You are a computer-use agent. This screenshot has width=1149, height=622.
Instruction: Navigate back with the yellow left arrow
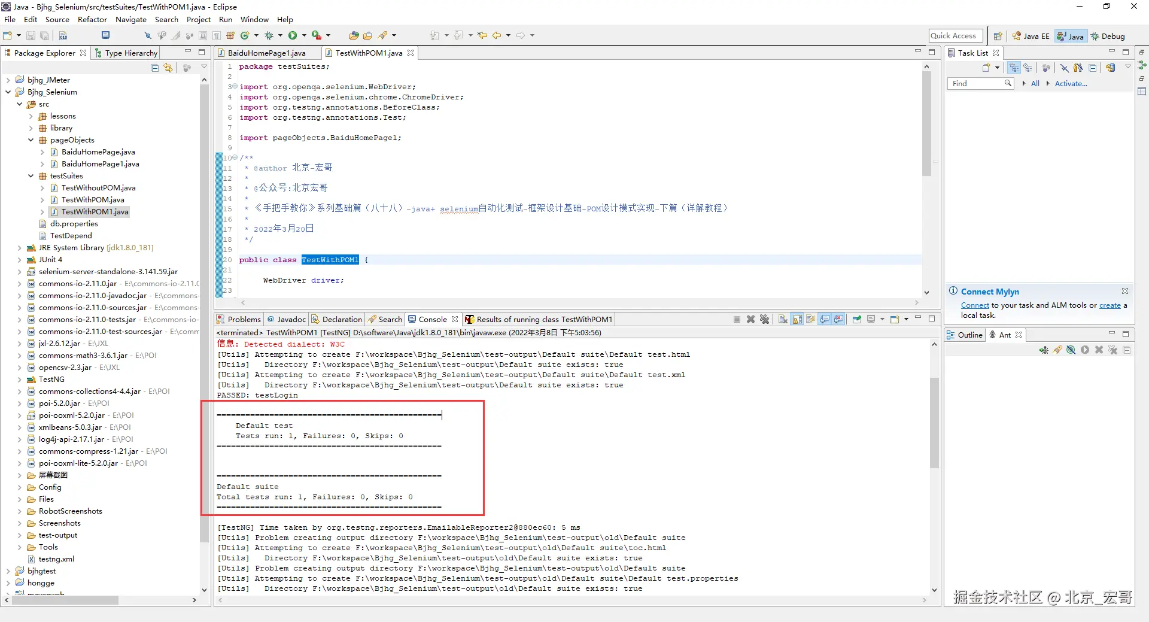pyautogui.click(x=497, y=36)
